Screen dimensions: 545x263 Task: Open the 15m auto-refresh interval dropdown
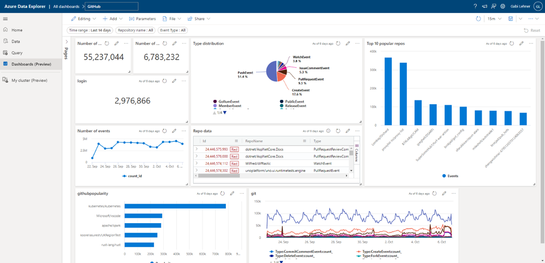(494, 19)
